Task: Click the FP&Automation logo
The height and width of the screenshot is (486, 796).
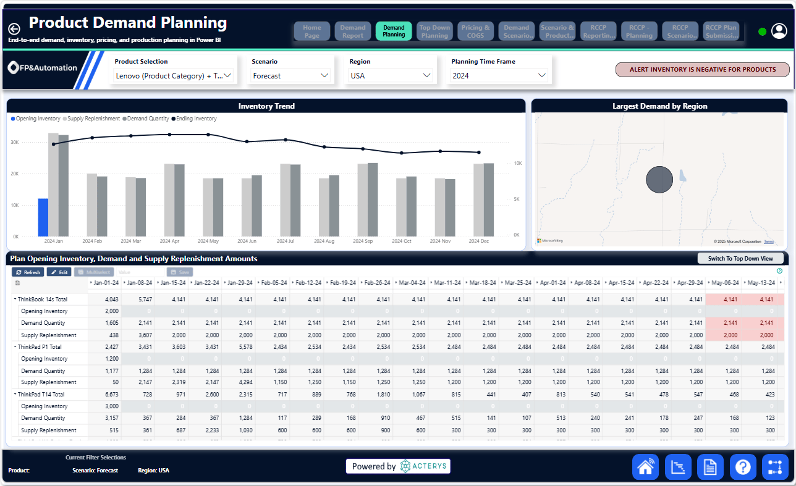Action: [x=43, y=68]
